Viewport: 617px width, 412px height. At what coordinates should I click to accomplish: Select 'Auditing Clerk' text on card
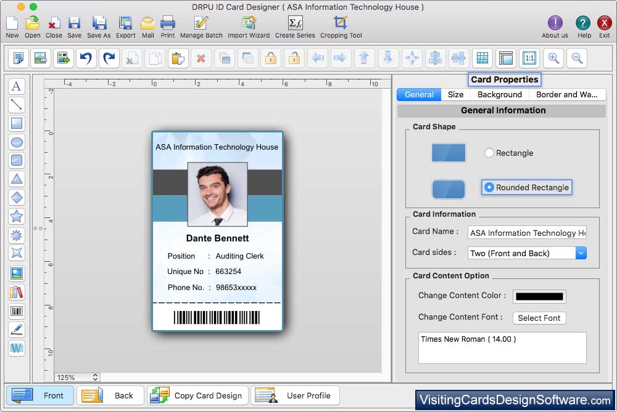pos(239,256)
